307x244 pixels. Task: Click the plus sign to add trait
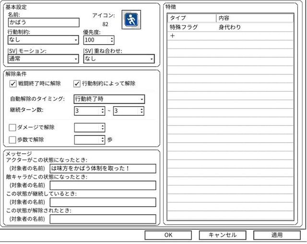pyautogui.click(x=172, y=36)
